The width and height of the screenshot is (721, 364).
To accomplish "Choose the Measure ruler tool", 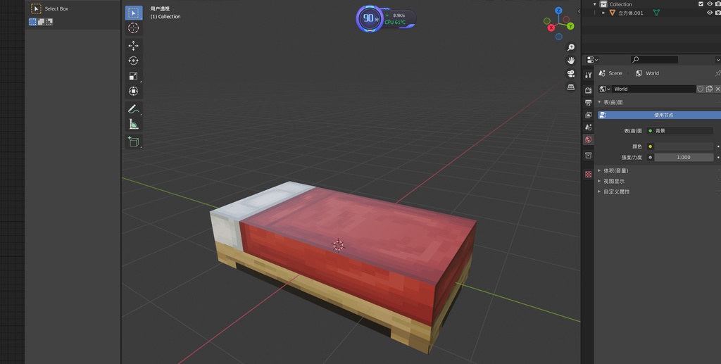I will click(x=133, y=124).
